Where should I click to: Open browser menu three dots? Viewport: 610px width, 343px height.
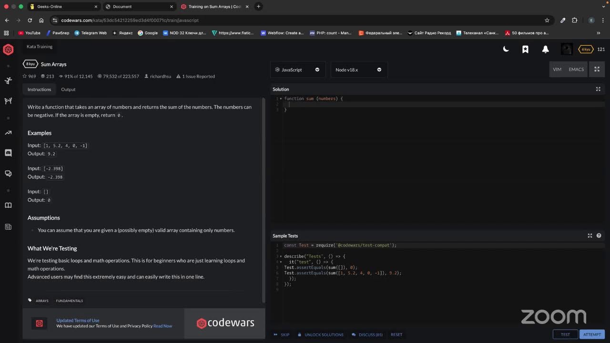603,20
